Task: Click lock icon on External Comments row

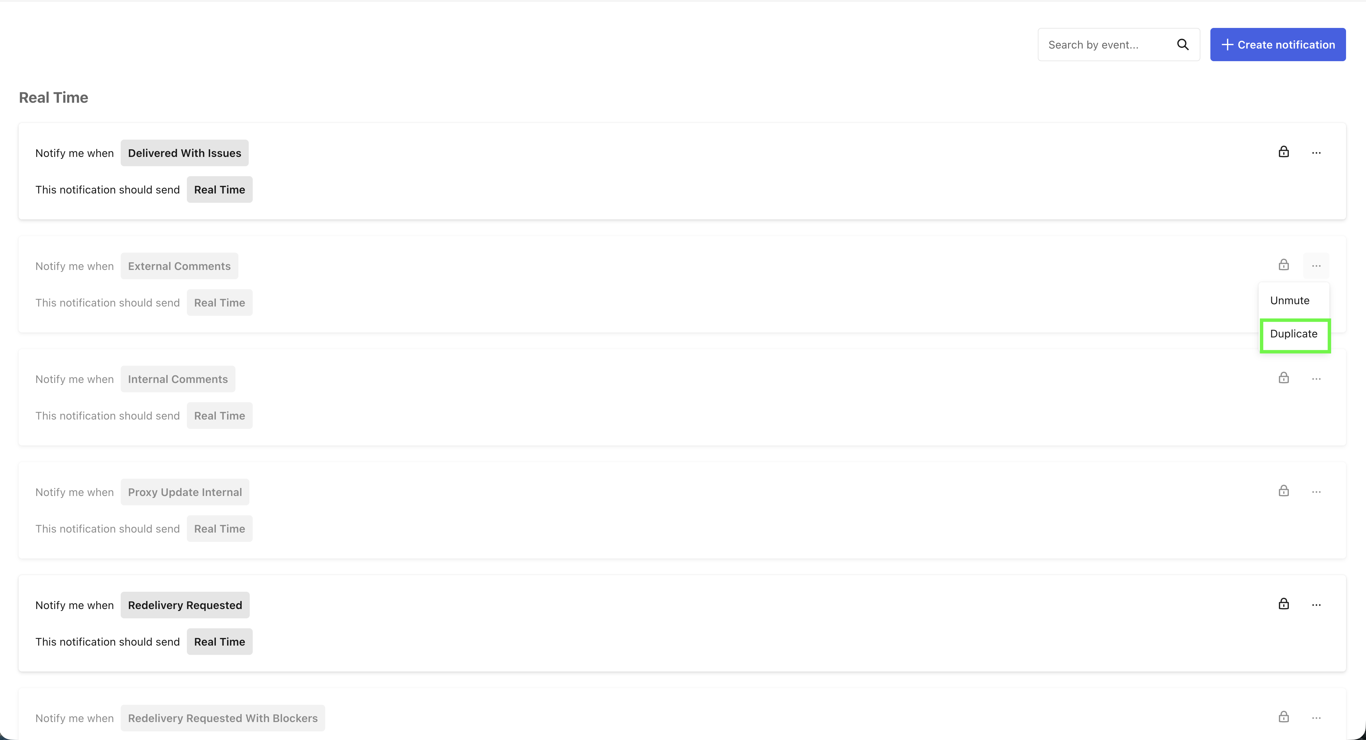Action: coord(1283,265)
